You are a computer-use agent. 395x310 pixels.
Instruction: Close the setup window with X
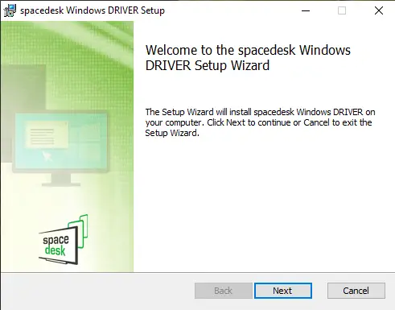point(379,10)
